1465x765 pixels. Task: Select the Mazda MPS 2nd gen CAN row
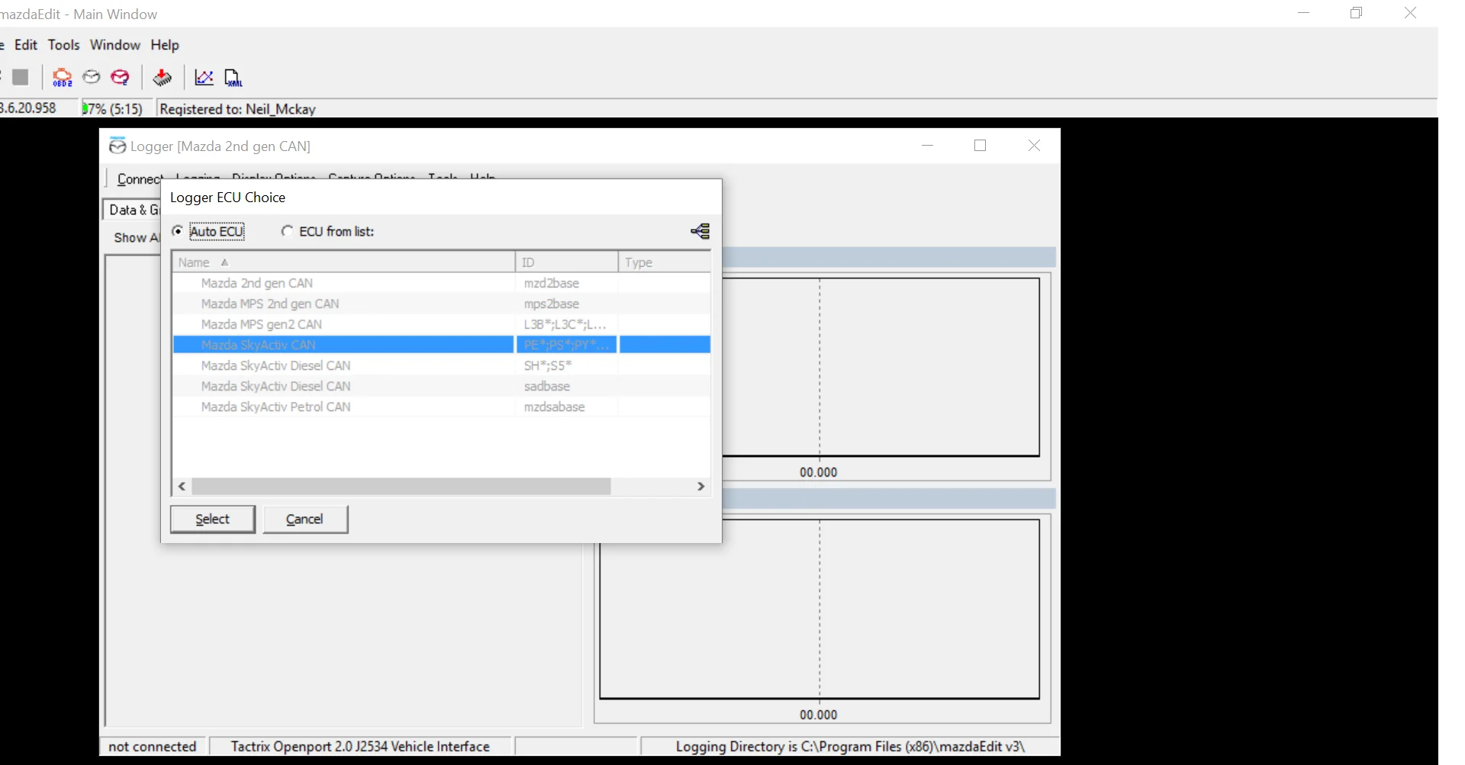[x=442, y=304]
